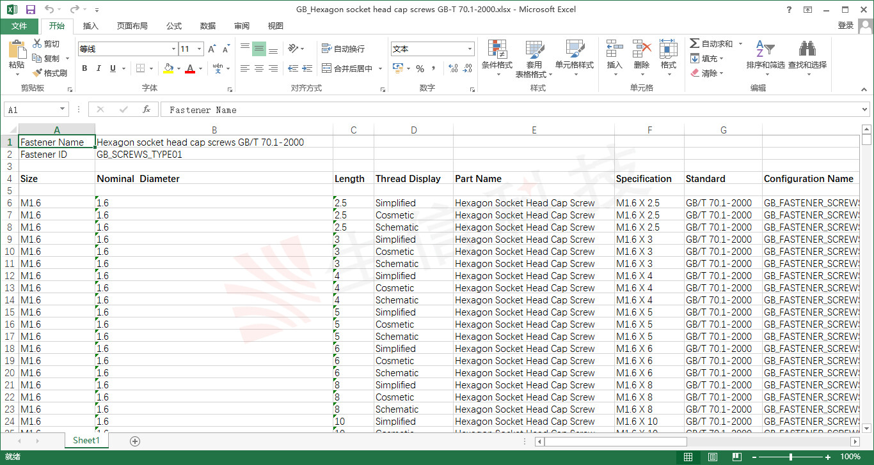This screenshot has height=465, width=874.
Task: Save the workbook from the quick access toolbar
Action: click(x=31, y=10)
